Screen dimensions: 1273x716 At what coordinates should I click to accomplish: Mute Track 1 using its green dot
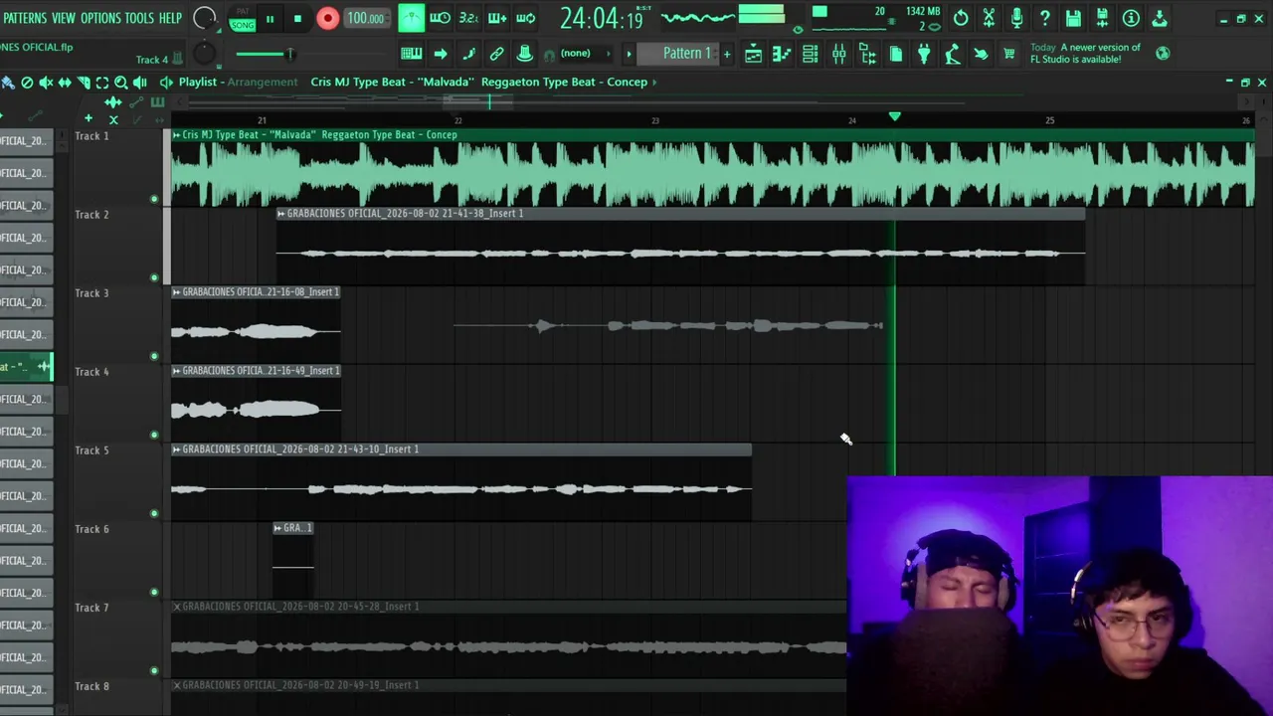[x=154, y=199]
